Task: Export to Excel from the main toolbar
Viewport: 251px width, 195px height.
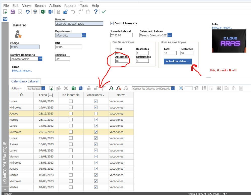Action: pos(43,12)
